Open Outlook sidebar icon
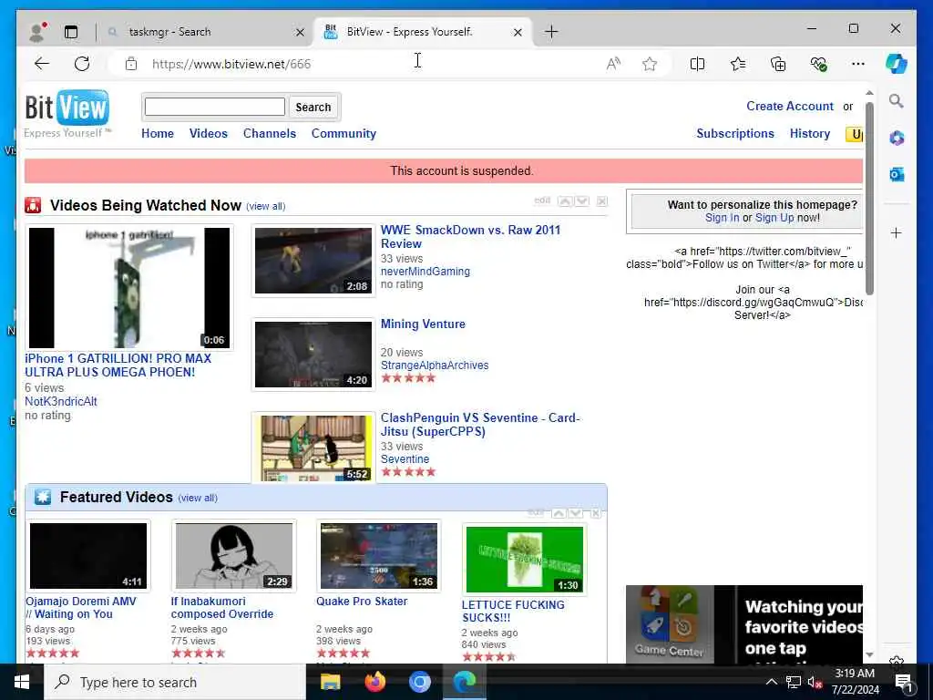Screen dimensions: 933x700 point(897,174)
